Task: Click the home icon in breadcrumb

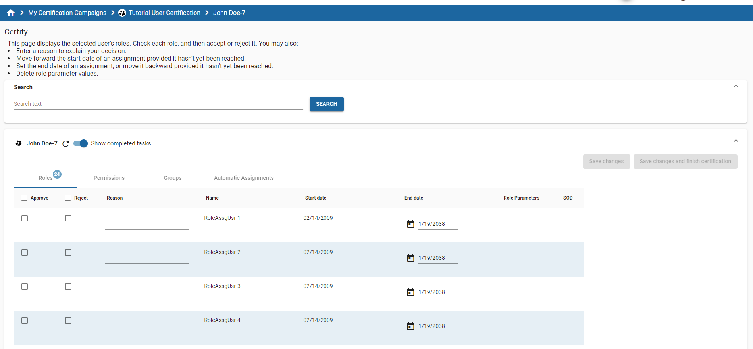Action: [11, 13]
